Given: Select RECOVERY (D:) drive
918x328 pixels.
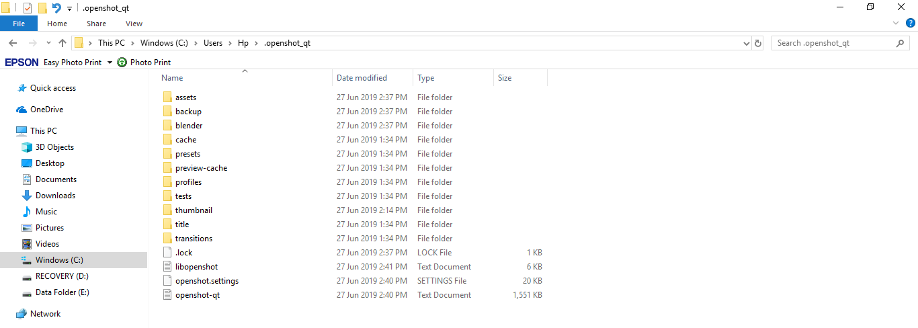Looking at the screenshot, I should [x=62, y=276].
